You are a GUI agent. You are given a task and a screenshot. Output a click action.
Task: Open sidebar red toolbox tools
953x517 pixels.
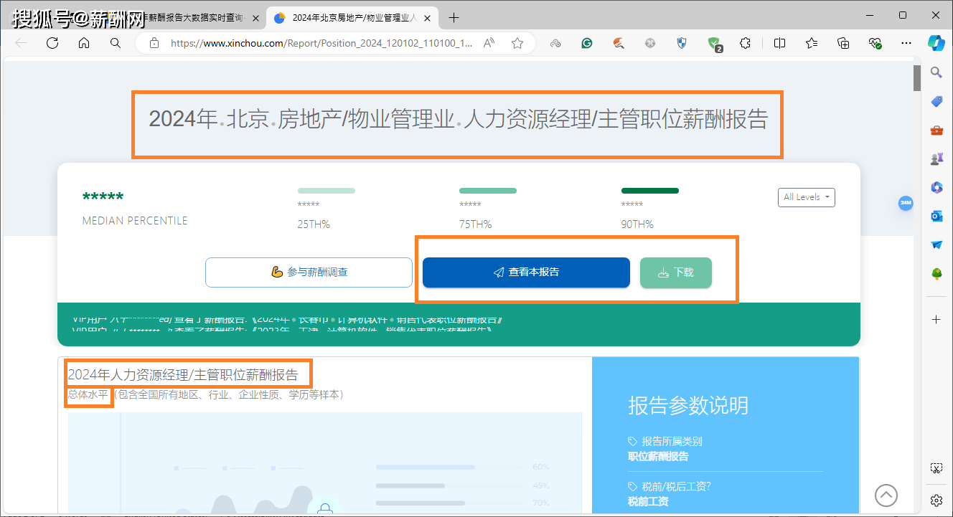coord(936,130)
